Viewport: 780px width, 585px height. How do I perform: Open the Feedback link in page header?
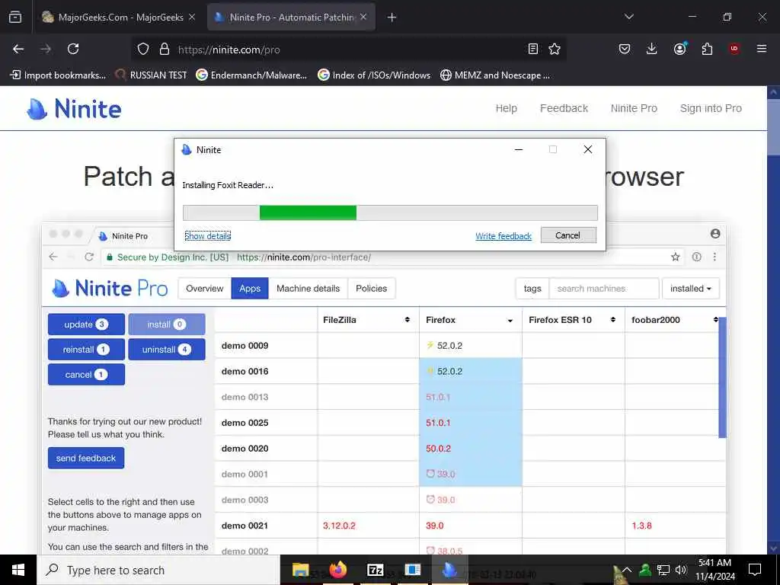point(564,108)
